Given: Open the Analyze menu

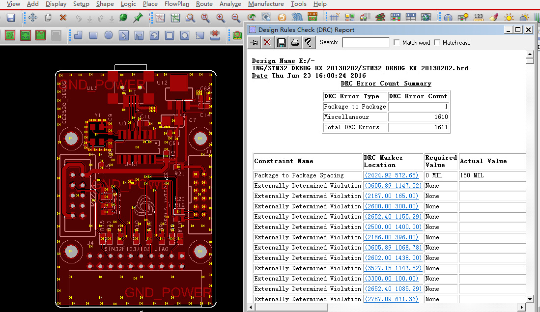Looking at the screenshot, I should pyautogui.click(x=230, y=4).
